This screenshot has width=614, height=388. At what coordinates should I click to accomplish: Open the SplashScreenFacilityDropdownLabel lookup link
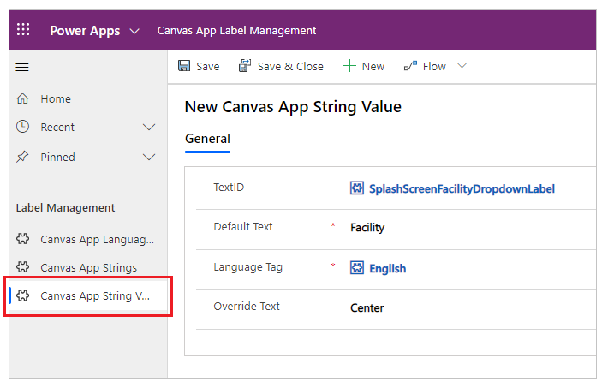click(x=461, y=188)
